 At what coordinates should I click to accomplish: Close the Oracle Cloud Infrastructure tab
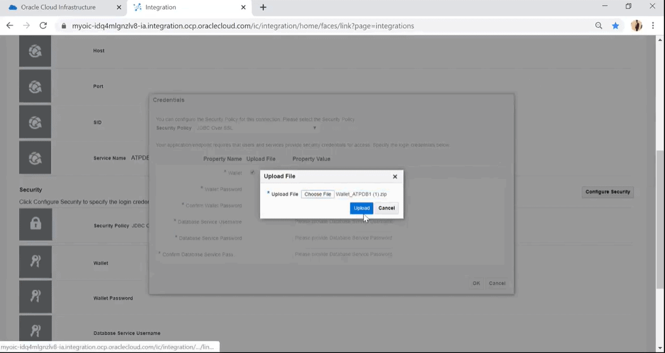click(119, 7)
